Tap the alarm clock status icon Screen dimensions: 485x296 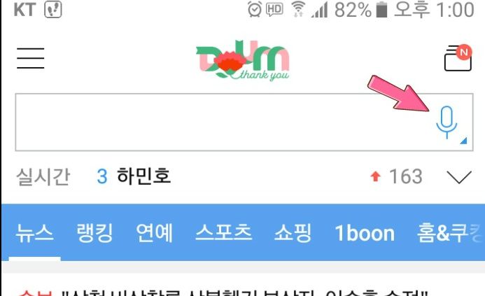click(255, 9)
